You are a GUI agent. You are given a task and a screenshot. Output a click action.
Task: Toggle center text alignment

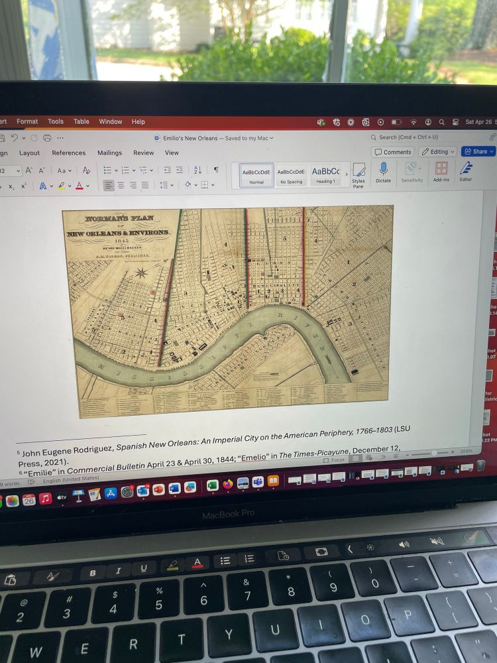(121, 185)
